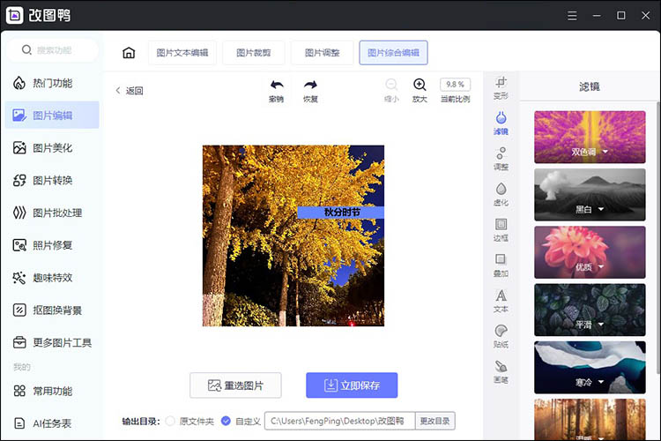Open 图片批处理 in the sidebar
This screenshot has width=661, height=441.
coord(52,213)
